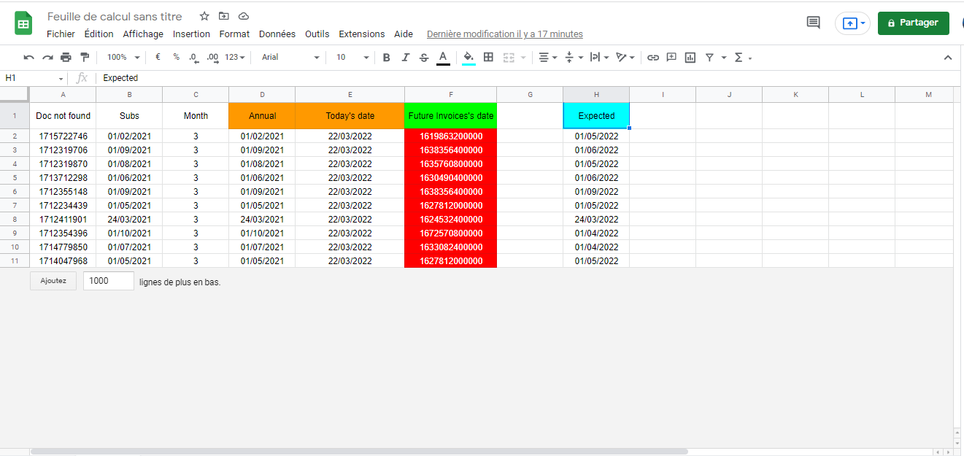
Task: Open the Outils menu
Action: [x=317, y=34]
